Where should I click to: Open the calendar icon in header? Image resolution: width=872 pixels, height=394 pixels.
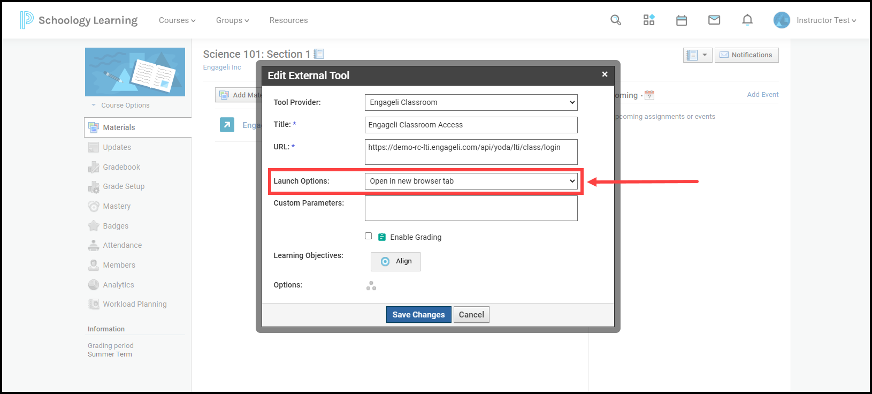682,20
